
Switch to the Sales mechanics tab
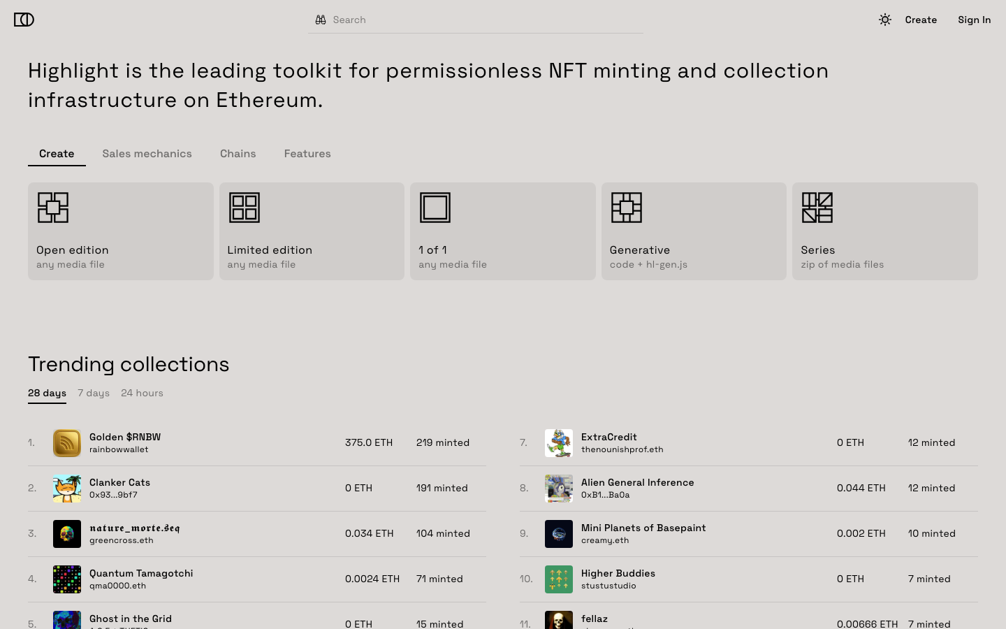coord(147,154)
